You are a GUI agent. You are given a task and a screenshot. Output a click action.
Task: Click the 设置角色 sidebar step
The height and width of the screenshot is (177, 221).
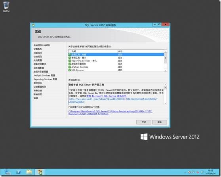tap(38, 49)
